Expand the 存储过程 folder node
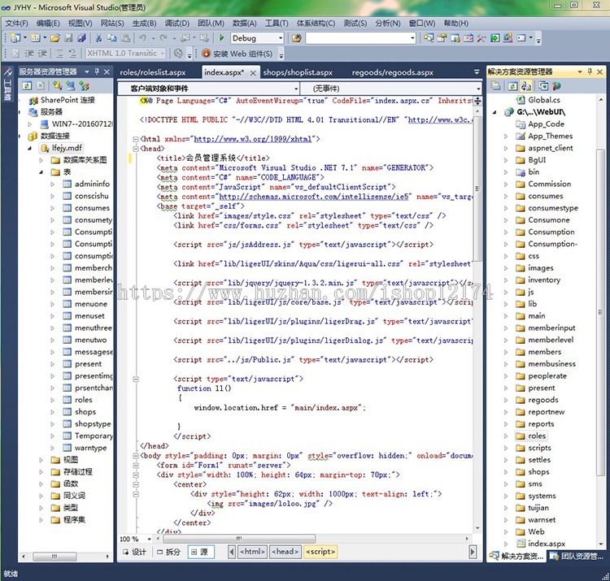Screen dimensions: 610x581 41,472
